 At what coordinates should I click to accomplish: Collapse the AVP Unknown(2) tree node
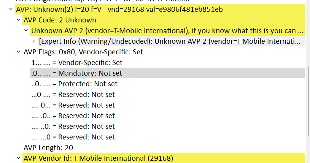(11, 9)
